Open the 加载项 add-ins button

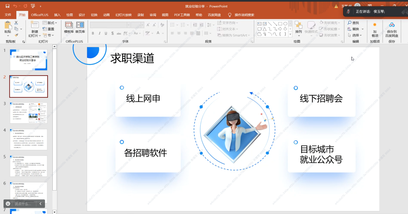tap(375, 29)
